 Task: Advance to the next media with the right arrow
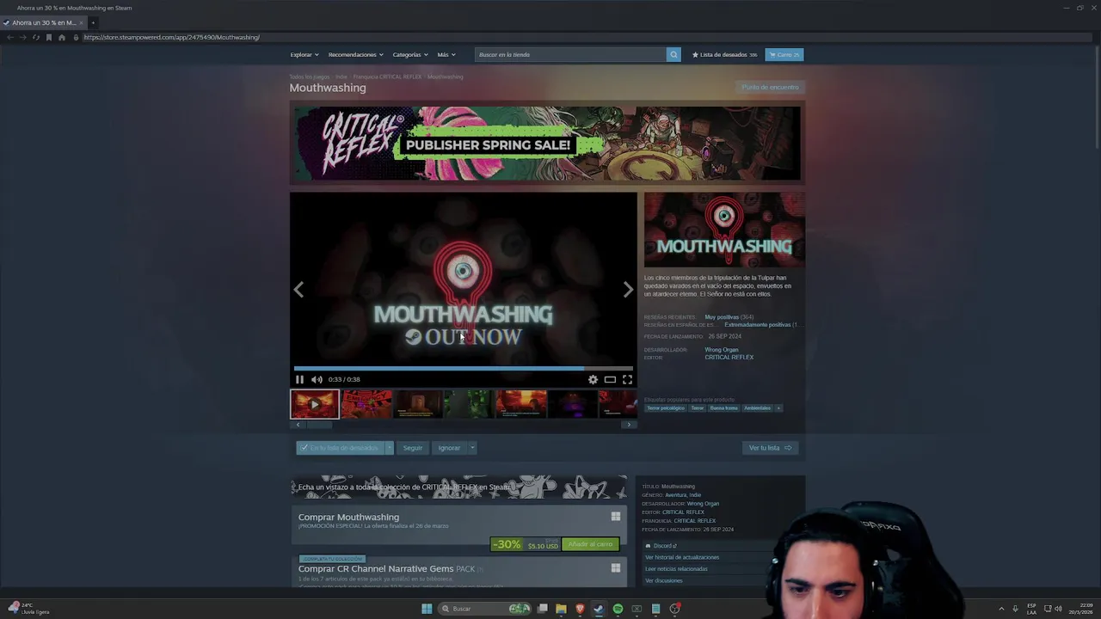coord(628,290)
